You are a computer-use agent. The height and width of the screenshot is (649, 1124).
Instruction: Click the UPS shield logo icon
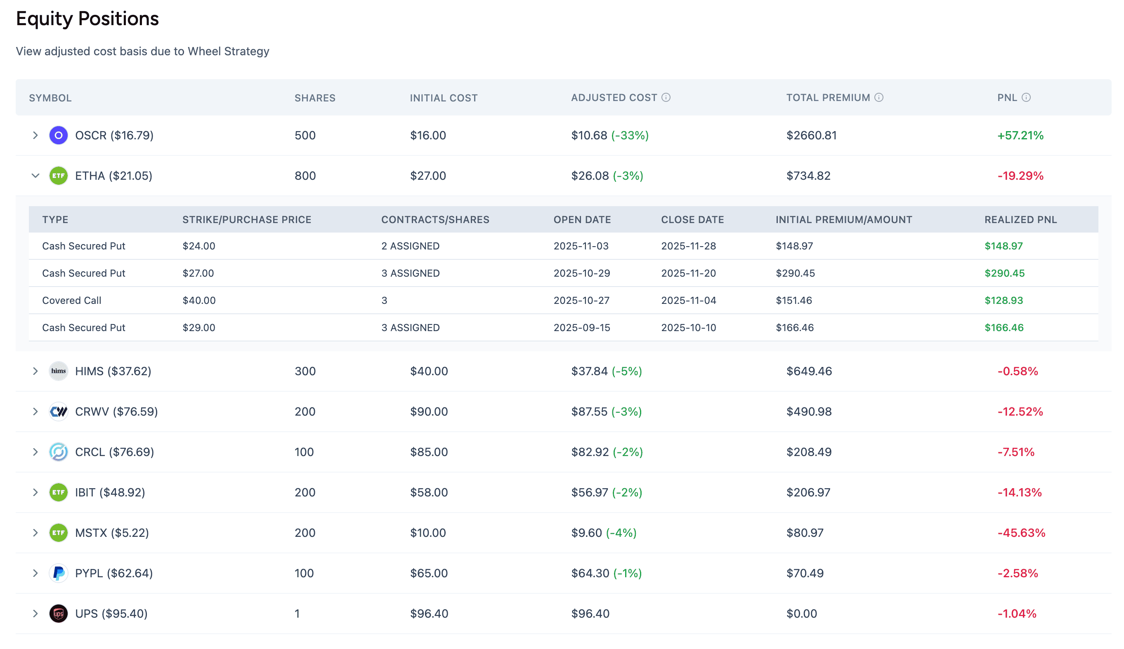click(x=58, y=614)
